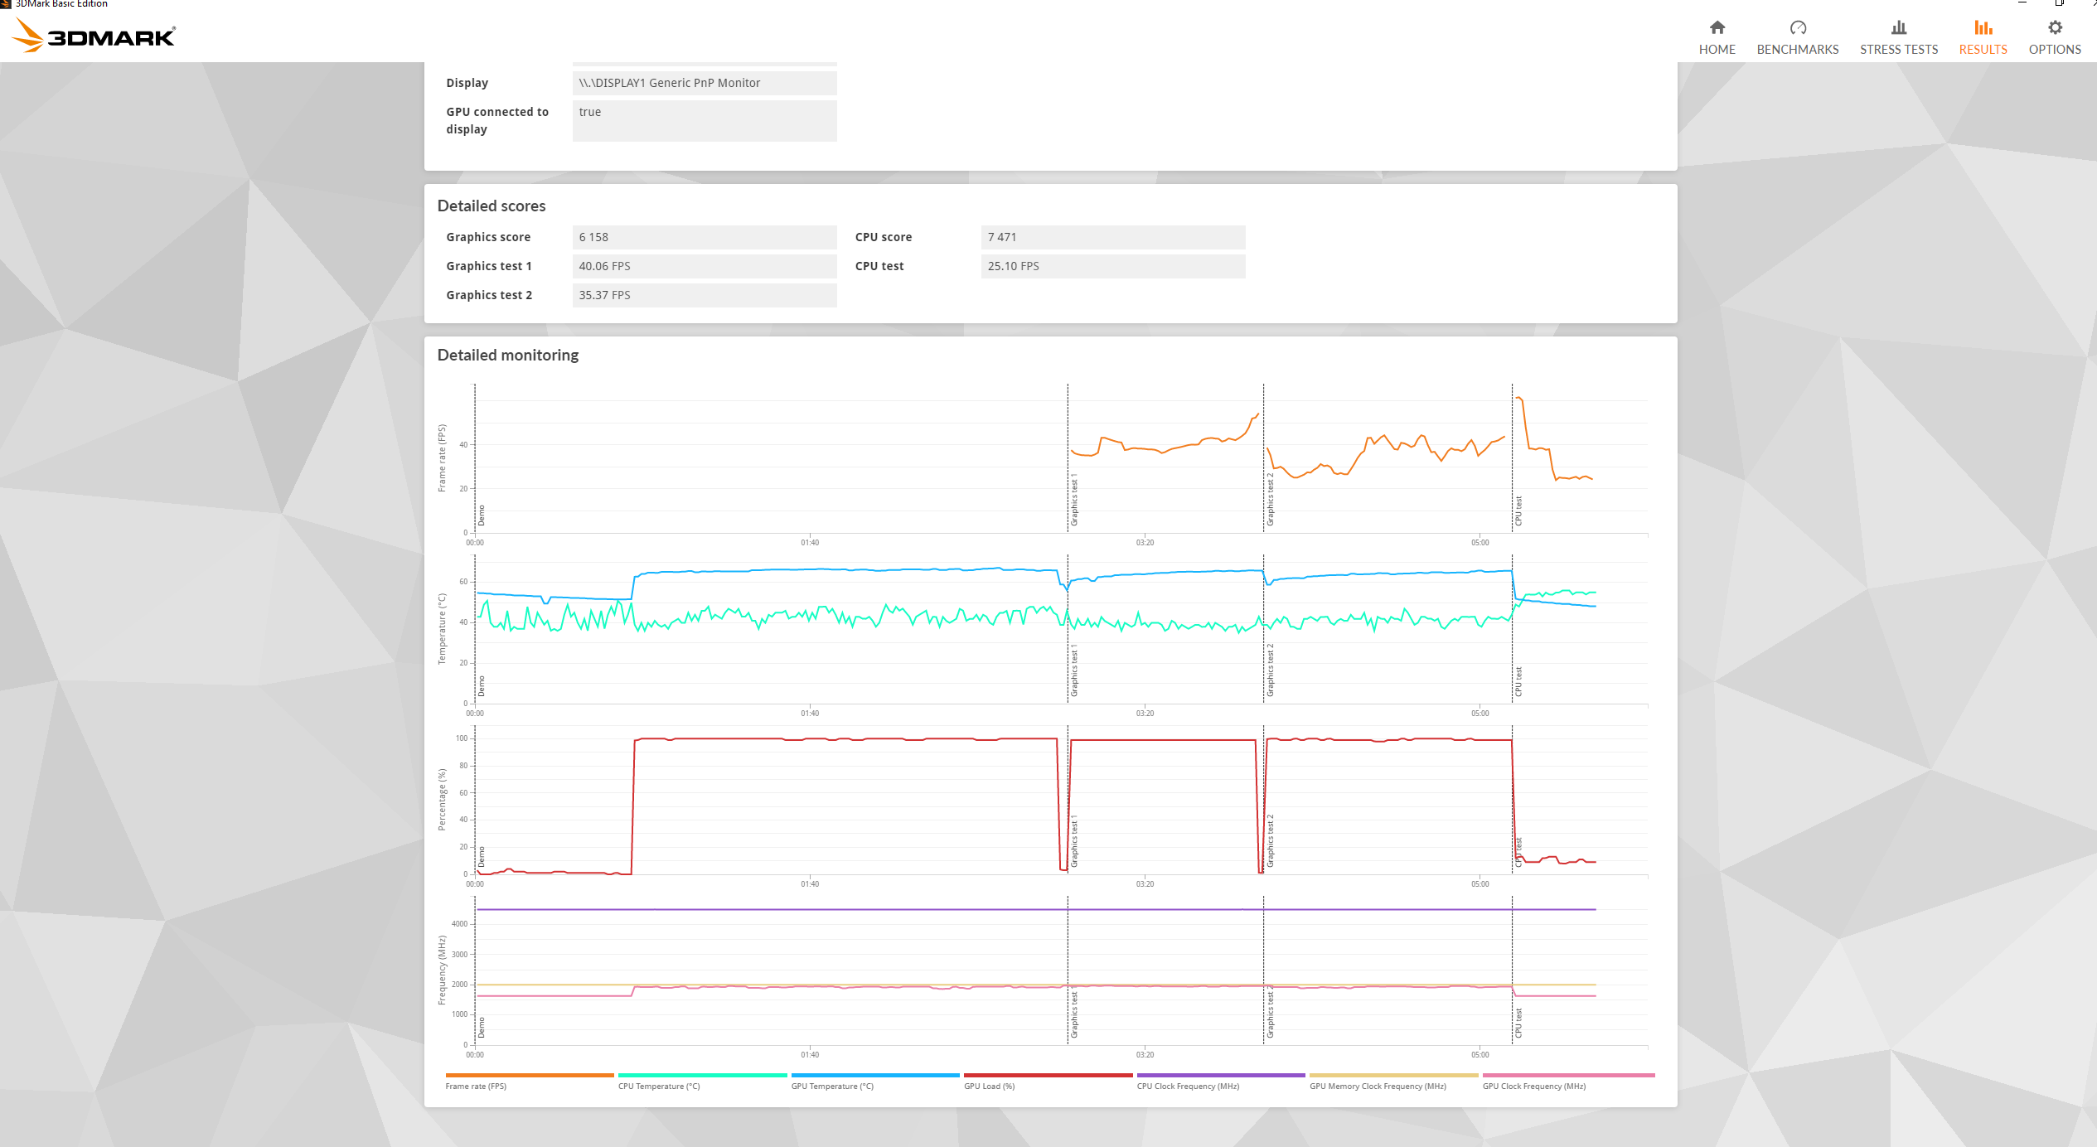This screenshot has width=2097, height=1147.
Task: Click Graphics test 1 marker on FPS chart
Action: tap(1074, 501)
